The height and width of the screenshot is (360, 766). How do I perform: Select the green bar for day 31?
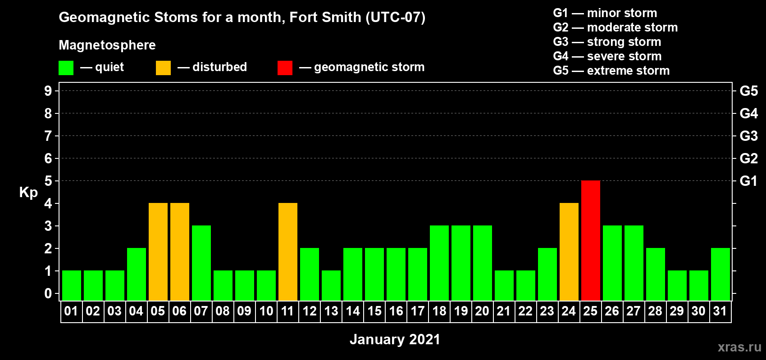pos(720,274)
